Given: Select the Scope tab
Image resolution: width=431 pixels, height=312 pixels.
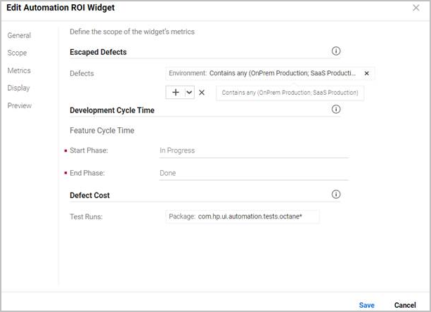Looking at the screenshot, I should 17,53.
